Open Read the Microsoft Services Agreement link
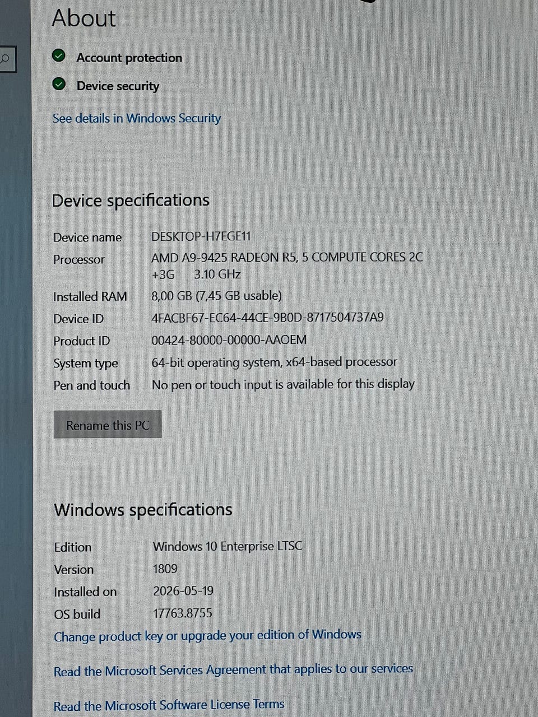 [x=233, y=670]
